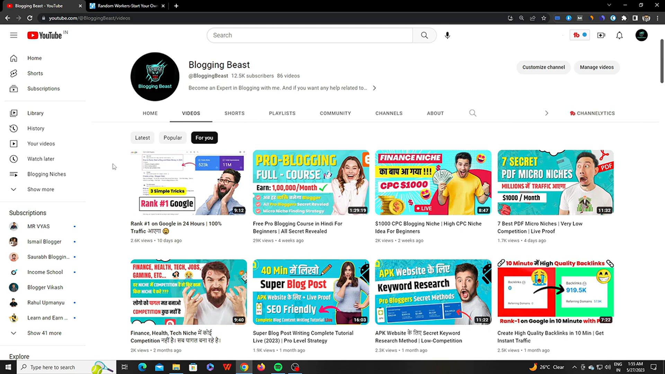Open Blogging Beast channel avatar
The image size is (665, 374).
155,77
